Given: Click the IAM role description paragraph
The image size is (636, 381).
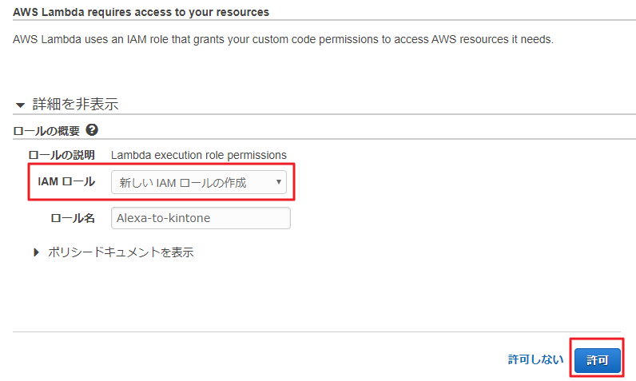Looking at the screenshot, I should tap(283, 39).
